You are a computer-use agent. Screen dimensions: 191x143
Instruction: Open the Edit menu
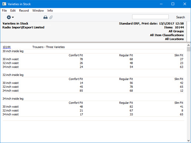[13, 11]
